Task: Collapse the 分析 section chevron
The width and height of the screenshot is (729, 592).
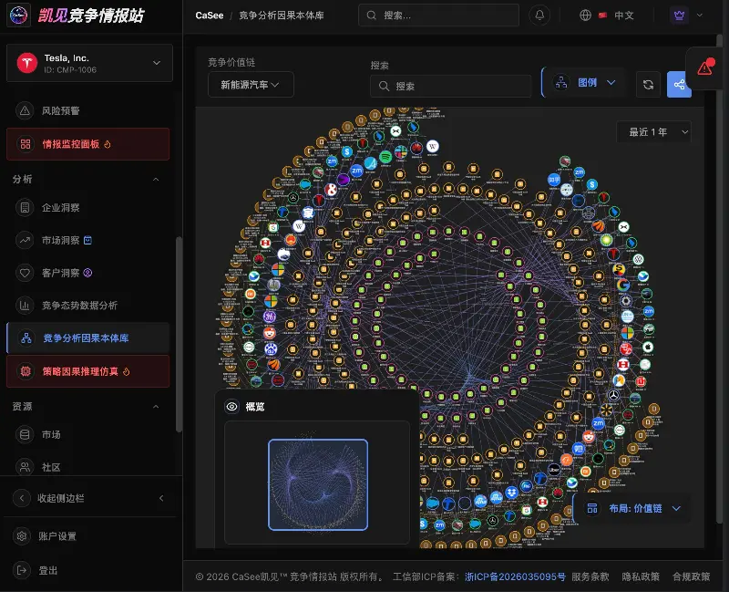Action: [x=156, y=179]
